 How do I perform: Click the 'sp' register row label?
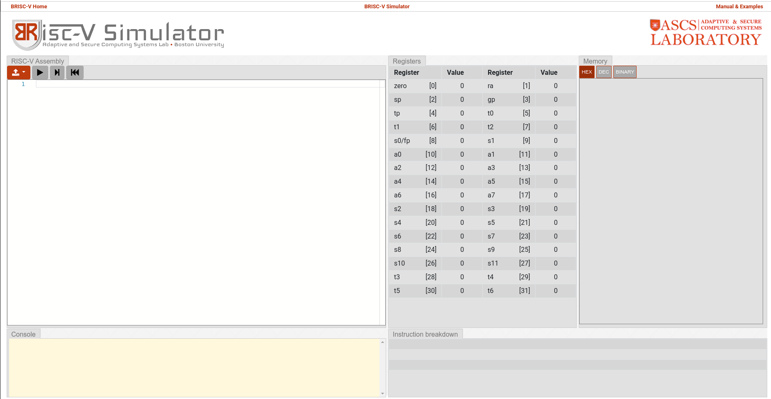pos(397,100)
